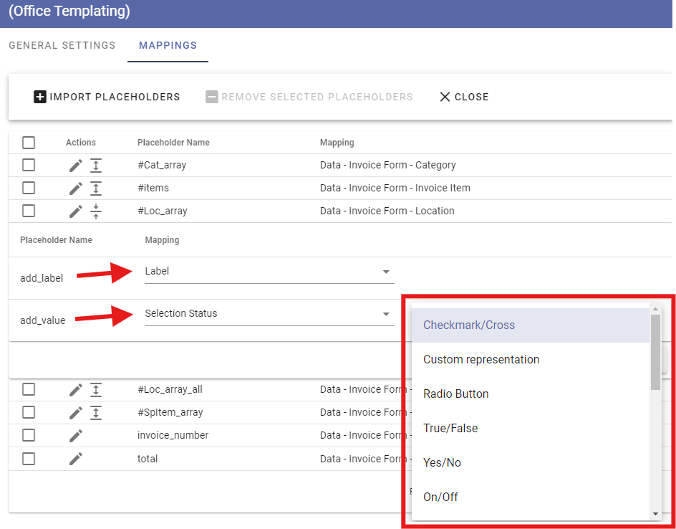This screenshot has height=529, width=676.
Task: Click pencil icon for total placeholder
Action: pyautogui.click(x=76, y=459)
